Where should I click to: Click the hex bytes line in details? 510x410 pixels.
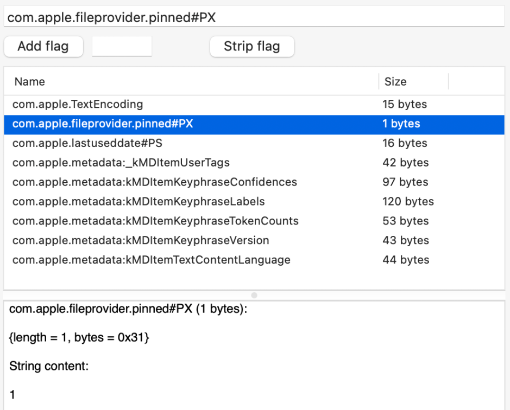point(79,338)
